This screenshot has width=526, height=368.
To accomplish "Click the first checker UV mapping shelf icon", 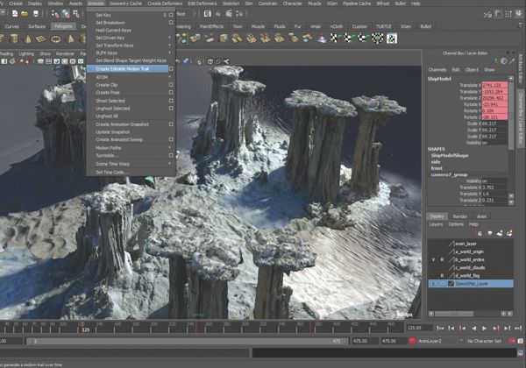I will [336, 39].
